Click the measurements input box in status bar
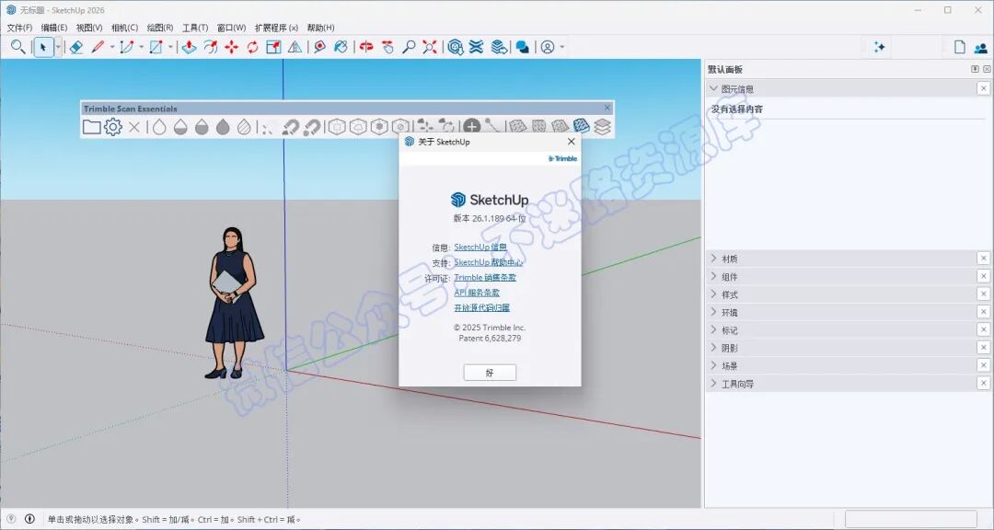This screenshot has width=994, height=530. (911, 519)
